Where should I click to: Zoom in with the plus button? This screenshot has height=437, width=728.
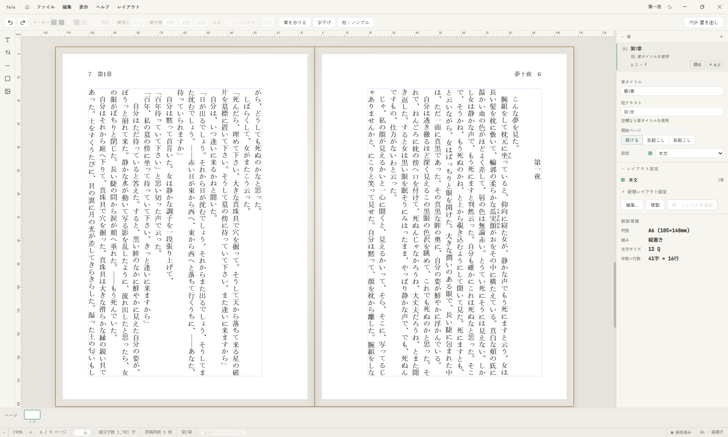pyautogui.click(x=31, y=432)
